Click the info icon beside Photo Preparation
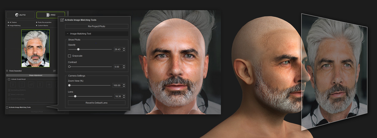 pos(7,71)
